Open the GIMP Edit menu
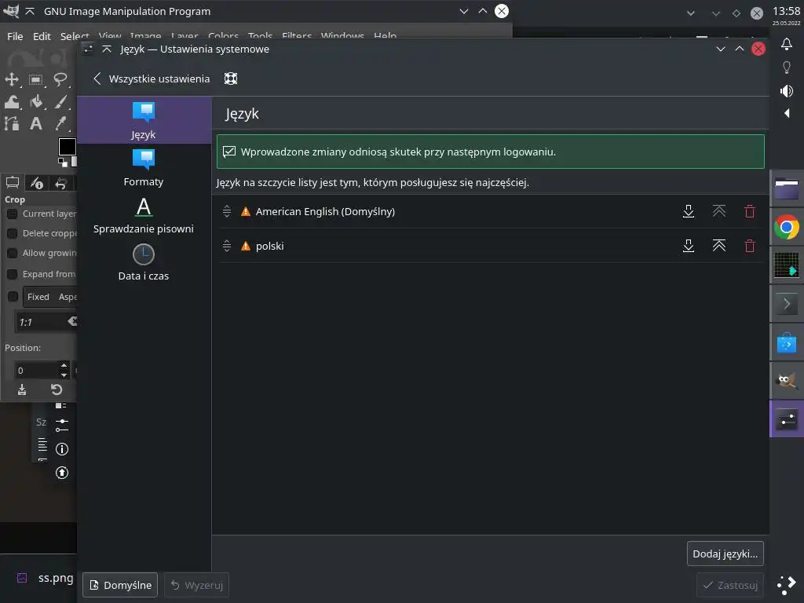The height and width of the screenshot is (603, 804). (42, 36)
